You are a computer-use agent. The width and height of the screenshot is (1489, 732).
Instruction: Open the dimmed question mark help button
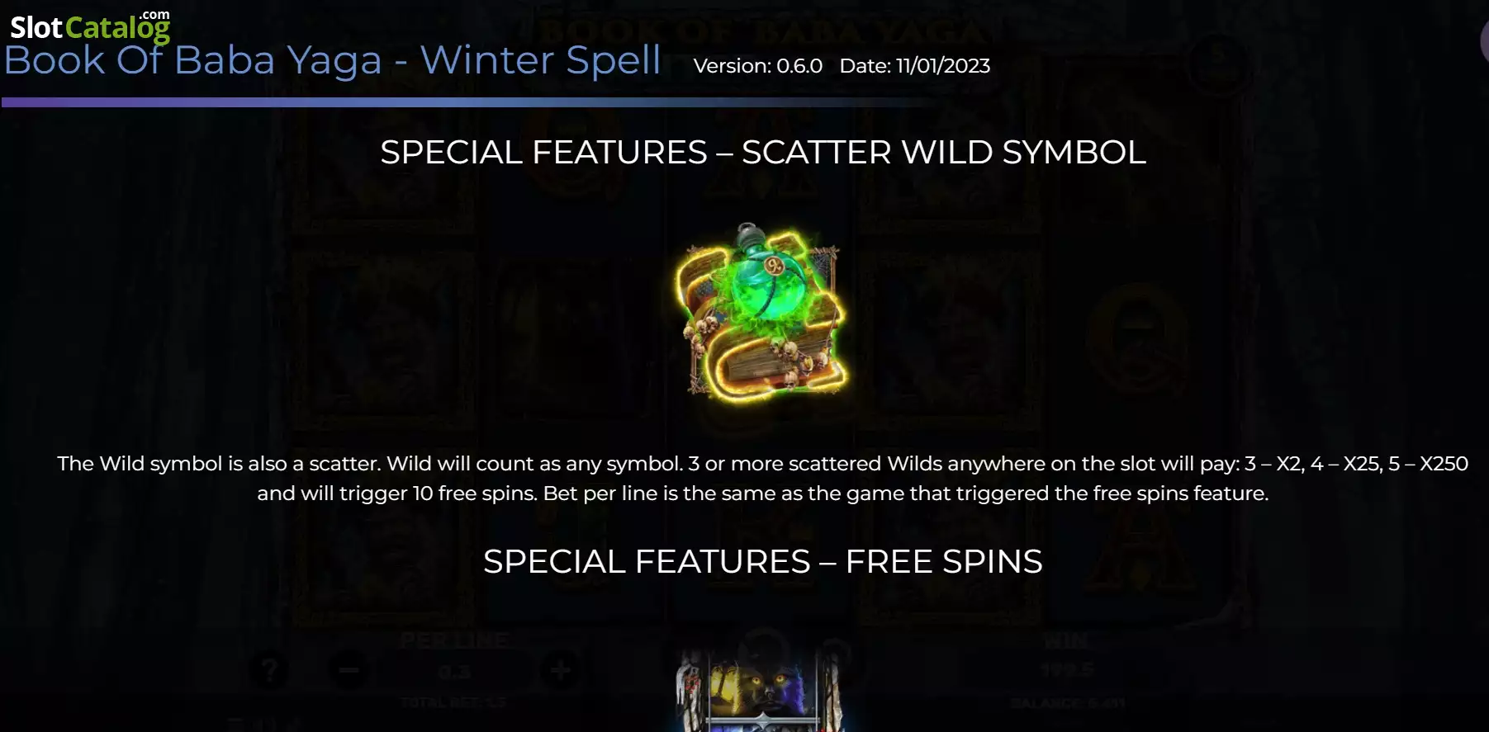[269, 670]
